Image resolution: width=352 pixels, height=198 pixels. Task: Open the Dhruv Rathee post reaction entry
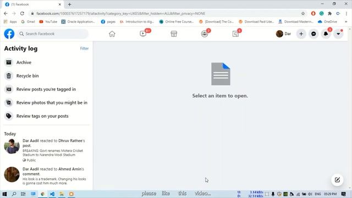click(x=46, y=150)
